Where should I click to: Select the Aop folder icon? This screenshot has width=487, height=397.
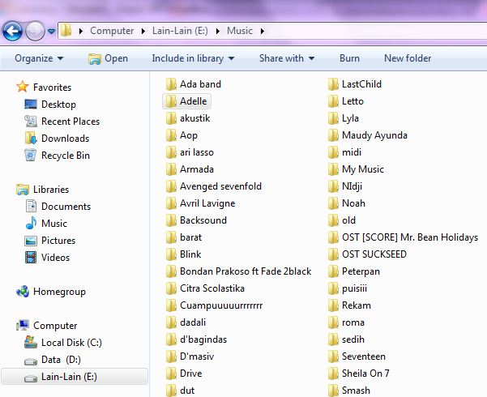(x=171, y=135)
